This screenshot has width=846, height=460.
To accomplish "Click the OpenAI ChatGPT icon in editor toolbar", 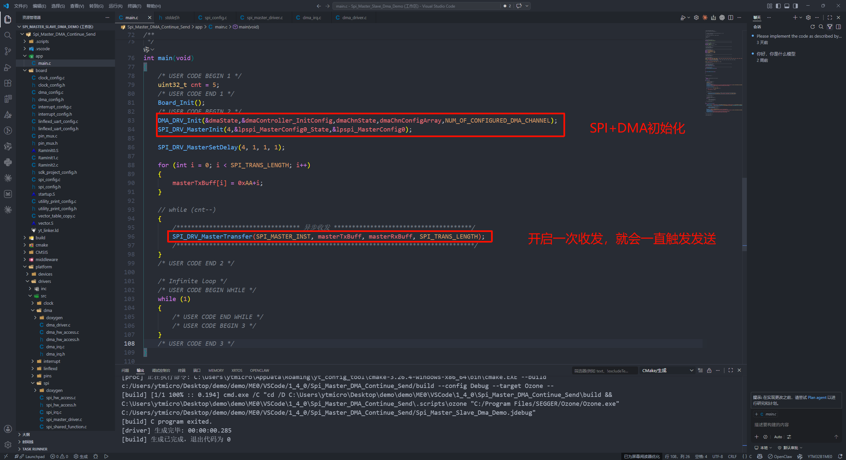I will 722,18.
